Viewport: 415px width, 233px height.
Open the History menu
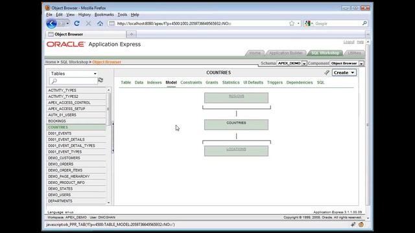[x=84, y=14]
